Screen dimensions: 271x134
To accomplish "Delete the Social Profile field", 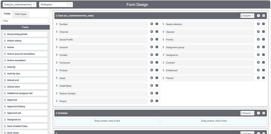I will [157, 39].
